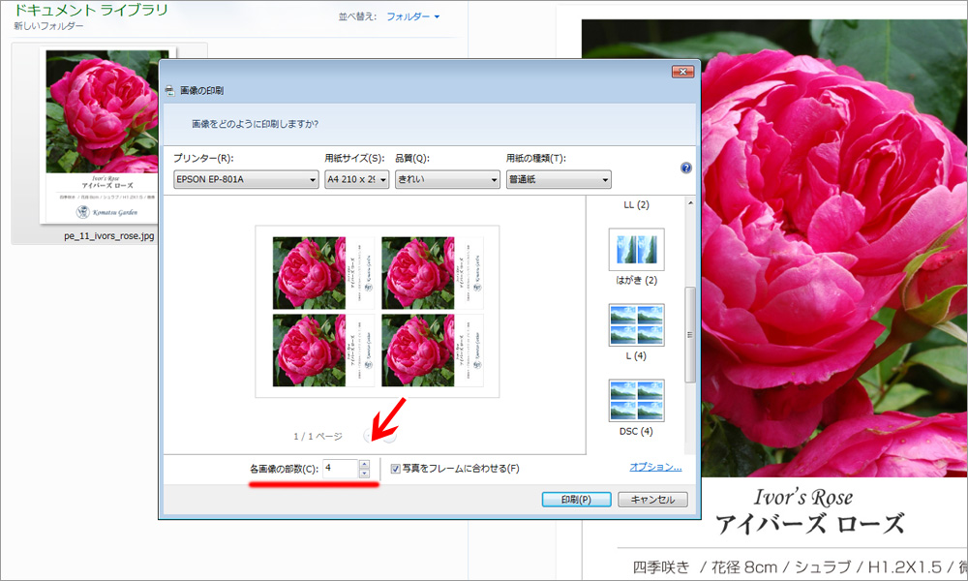This screenshot has width=968, height=581.
Task: Expand the 用紙サイズ A4 dropdown
Action: point(356,179)
